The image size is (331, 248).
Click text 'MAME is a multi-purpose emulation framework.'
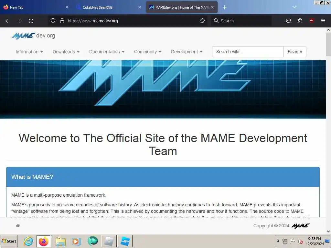[59, 195]
